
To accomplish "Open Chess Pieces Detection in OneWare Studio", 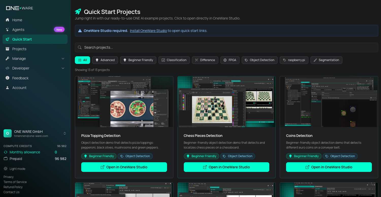I will coord(226,167).
